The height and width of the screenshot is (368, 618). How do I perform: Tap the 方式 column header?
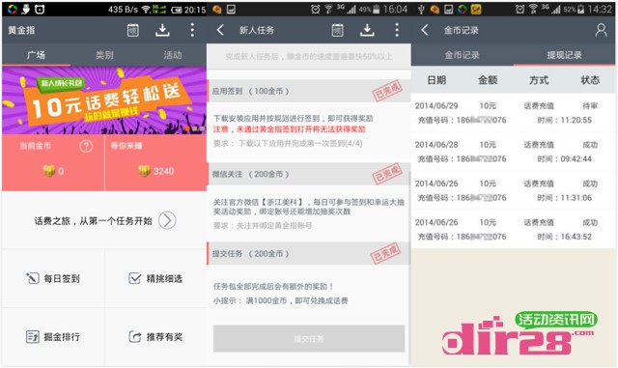pos(539,80)
